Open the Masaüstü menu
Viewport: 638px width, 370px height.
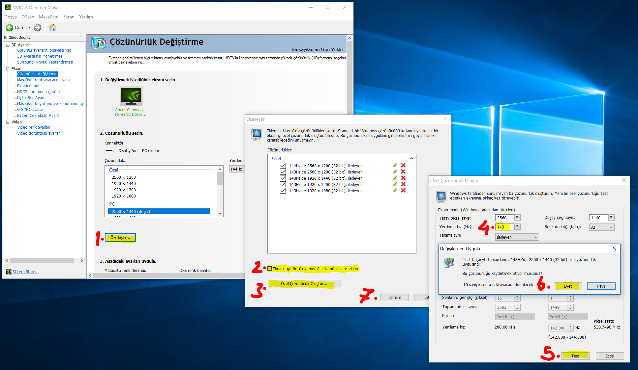point(49,17)
